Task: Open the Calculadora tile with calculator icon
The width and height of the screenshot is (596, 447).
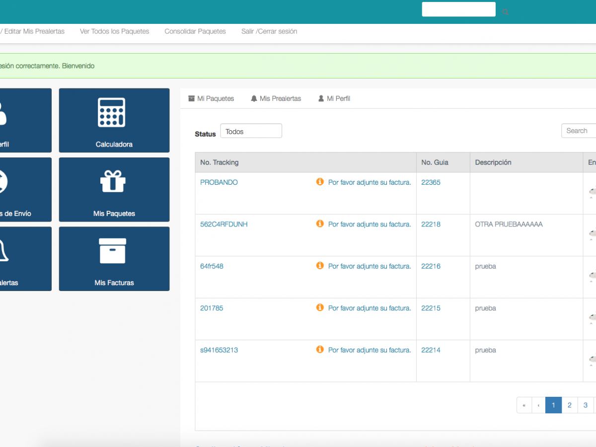Action: tap(114, 120)
